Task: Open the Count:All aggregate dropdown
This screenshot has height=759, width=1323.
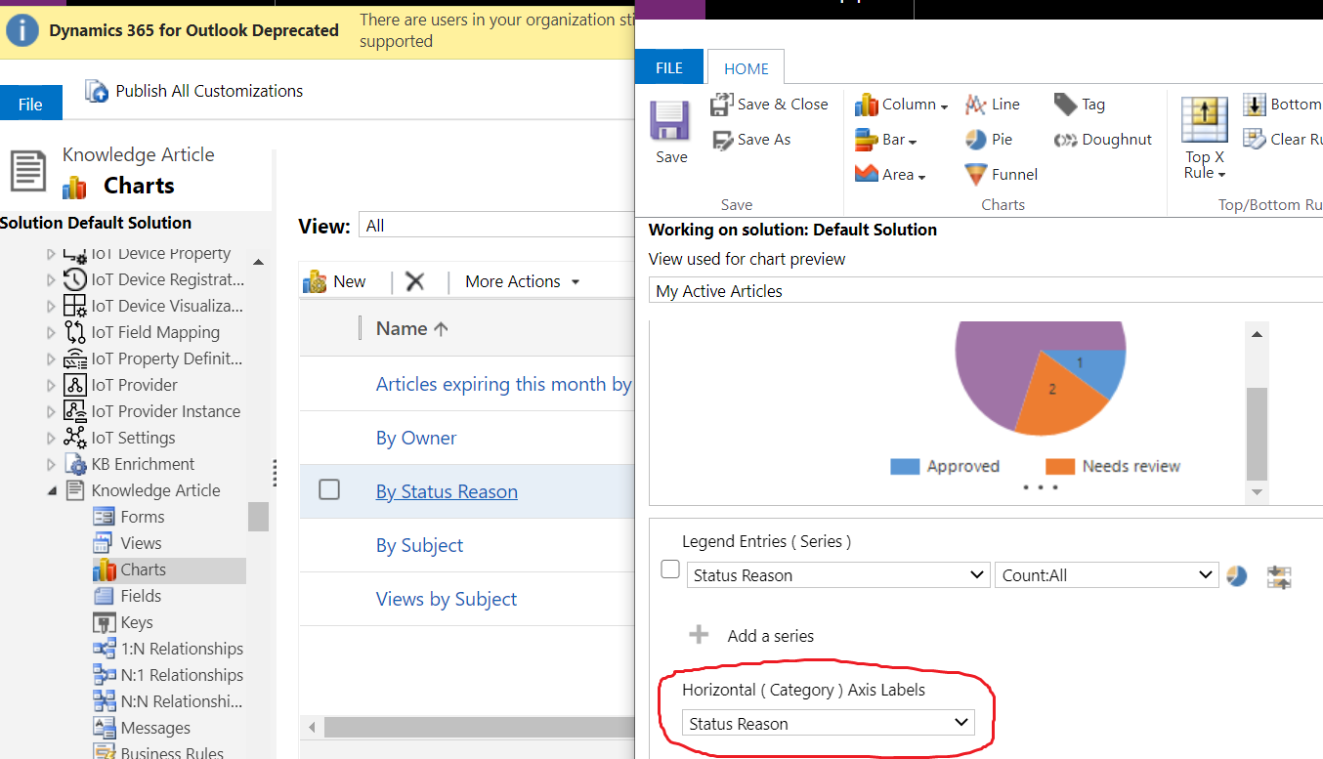Action: (1106, 575)
